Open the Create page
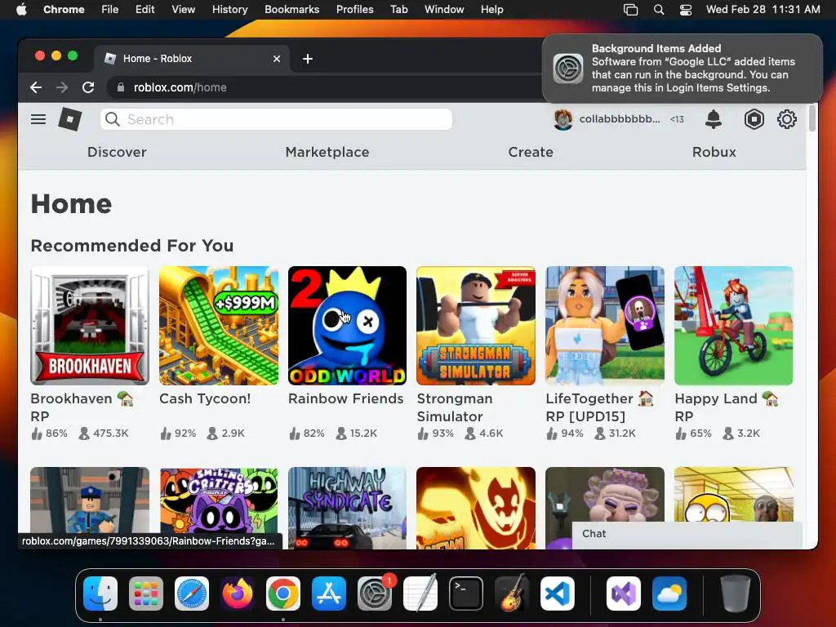The image size is (836, 627). pyautogui.click(x=531, y=152)
